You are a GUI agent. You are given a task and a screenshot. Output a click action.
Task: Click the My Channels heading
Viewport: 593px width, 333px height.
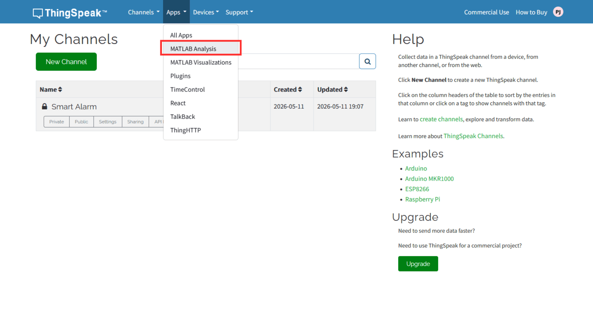click(x=74, y=39)
